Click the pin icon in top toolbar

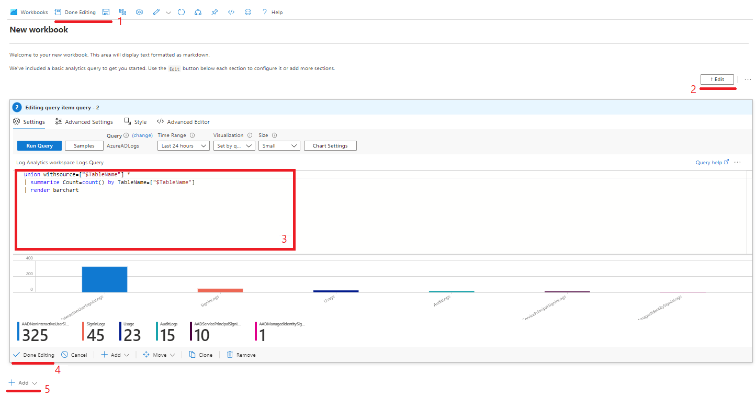215,12
